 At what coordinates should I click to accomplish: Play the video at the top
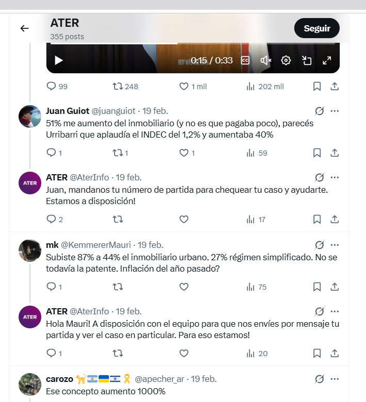pyautogui.click(x=59, y=60)
